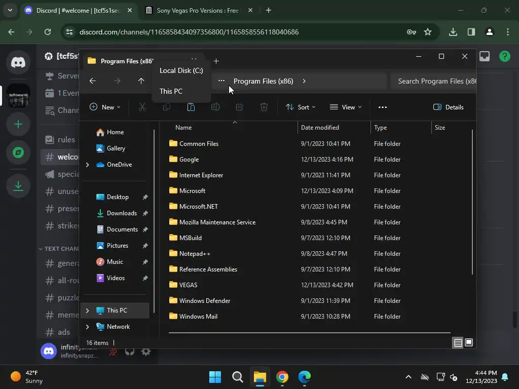Image resolution: width=519 pixels, height=389 pixels.
Task: Open the New dropdown in Explorer
Action: point(105,107)
